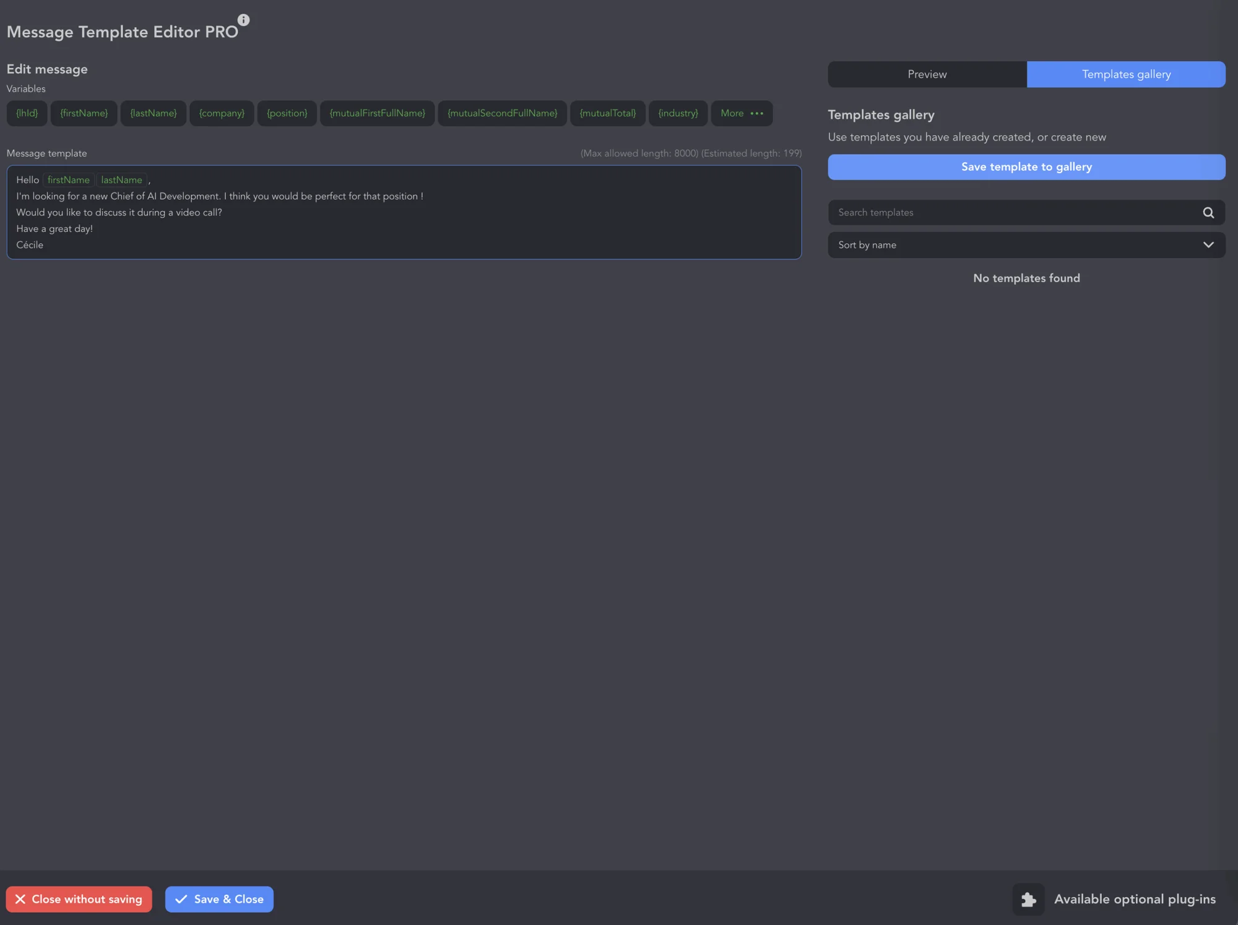
Task: Expand More variables list
Action: [x=742, y=113]
